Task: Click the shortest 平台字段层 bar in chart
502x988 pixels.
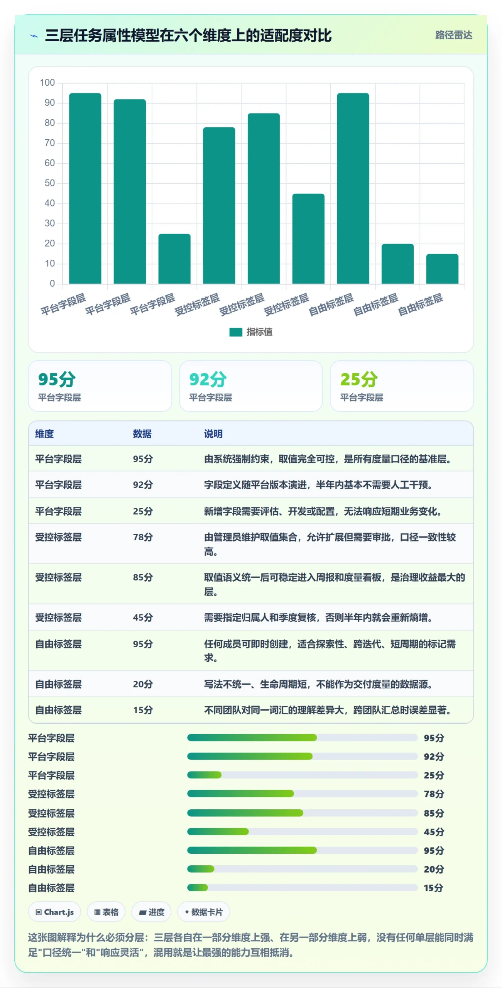Action: coord(174,259)
